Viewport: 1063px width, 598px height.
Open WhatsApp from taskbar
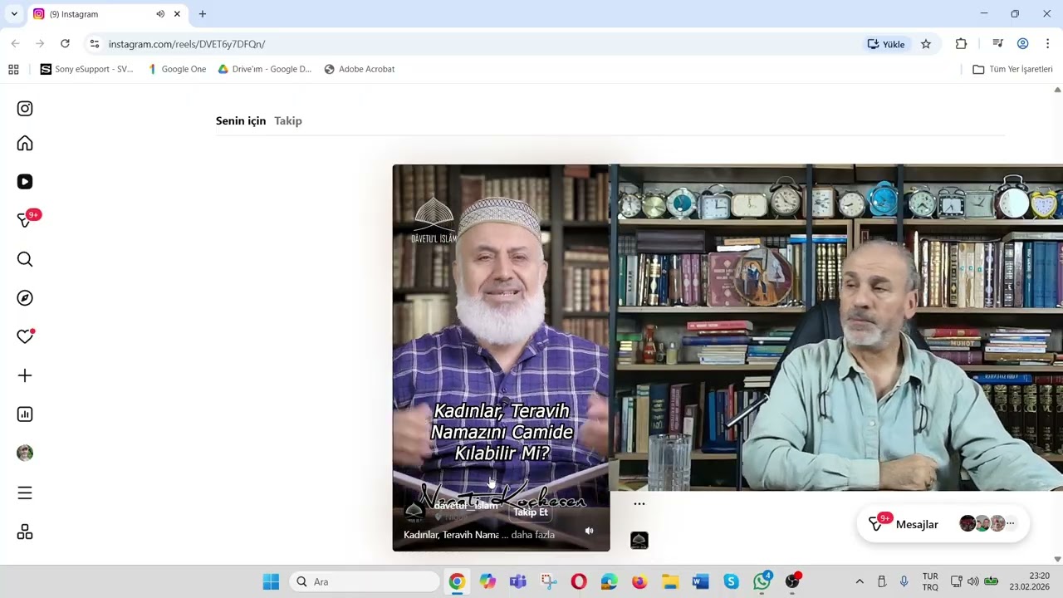[762, 581]
